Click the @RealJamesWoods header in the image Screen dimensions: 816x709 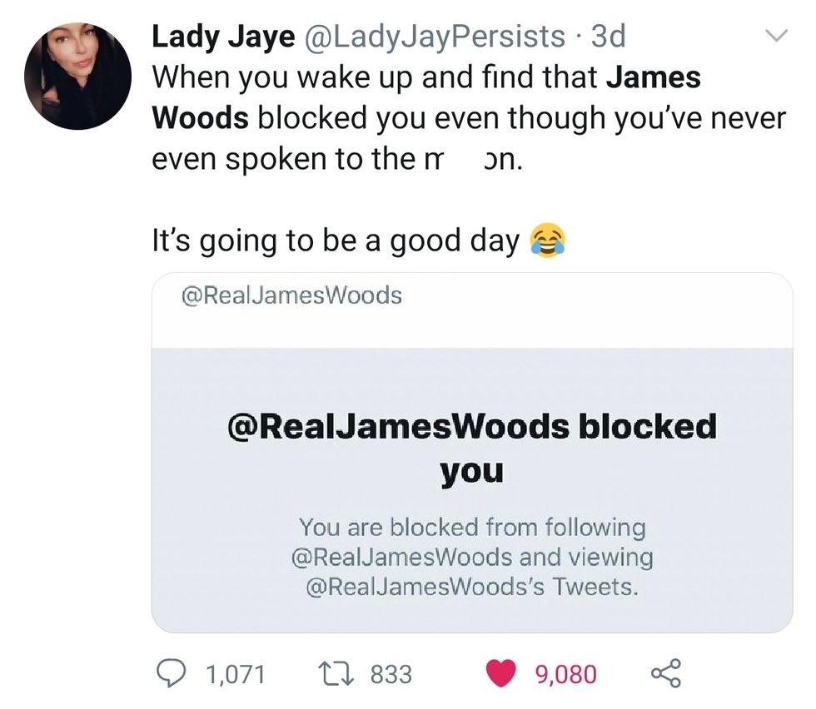tap(291, 295)
